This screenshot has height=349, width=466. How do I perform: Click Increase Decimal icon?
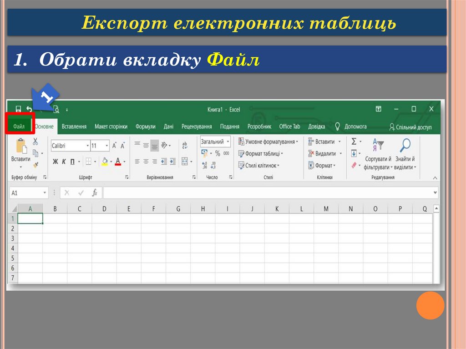tap(204, 165)
